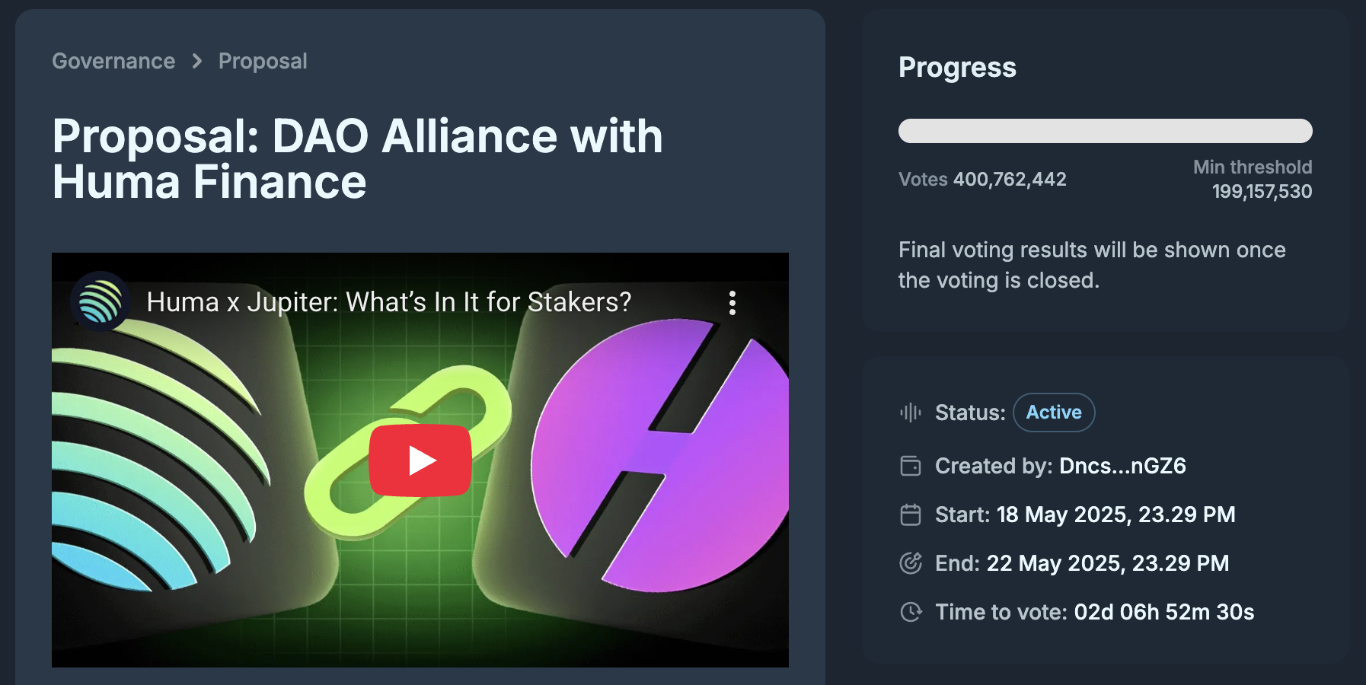This screenshot has height=685, width=1366.
Task: Click the clock icon beside Time to vote
Action: click(911, 612)
